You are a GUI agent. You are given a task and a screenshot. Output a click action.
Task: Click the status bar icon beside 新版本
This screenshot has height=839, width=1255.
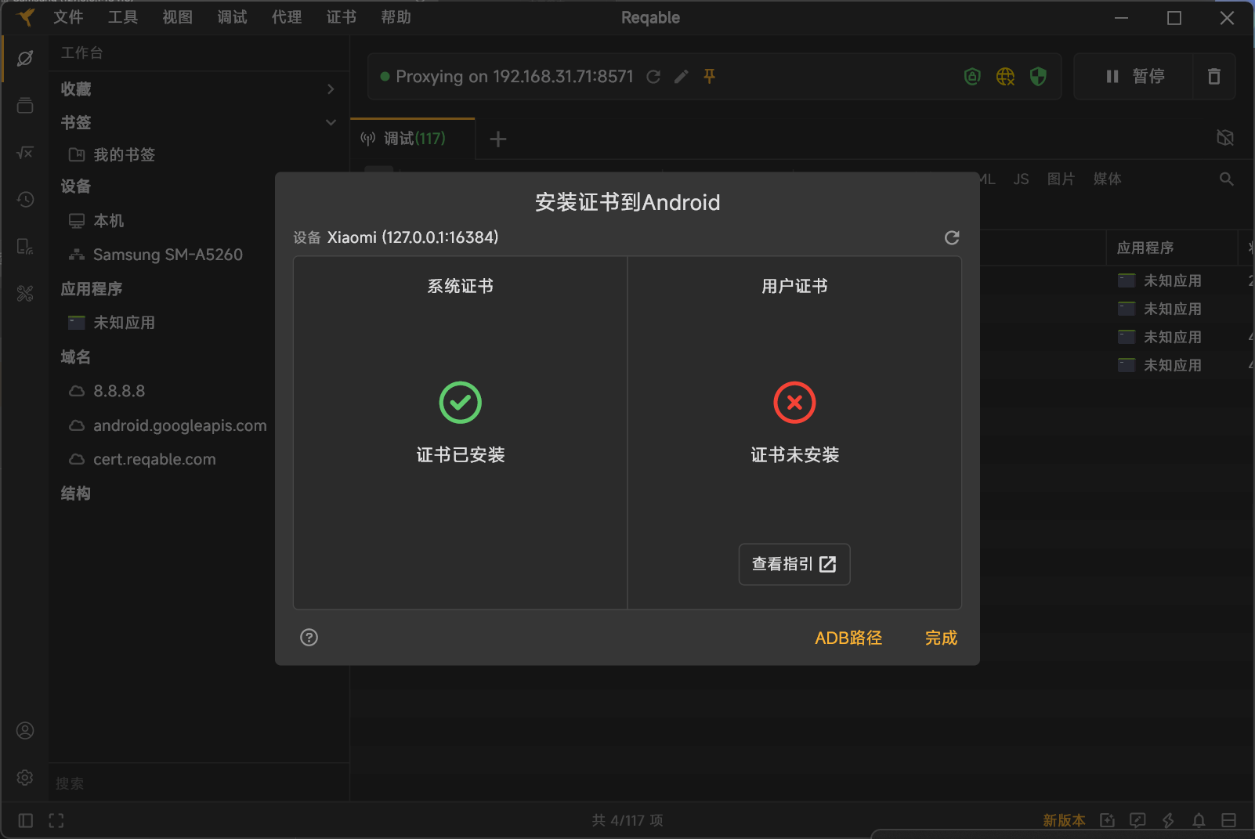point(1107,821)
